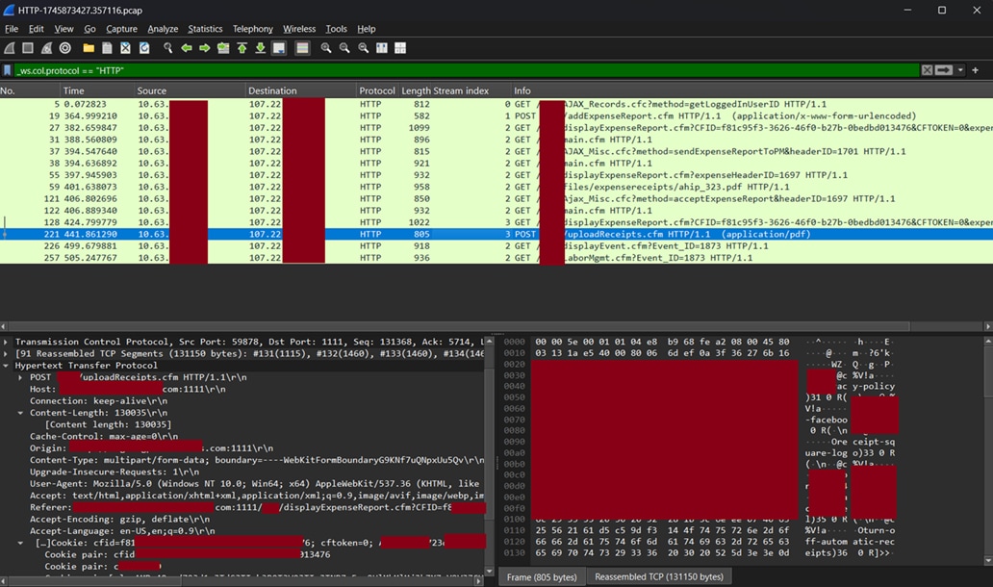Open the Tools menu

336,29
